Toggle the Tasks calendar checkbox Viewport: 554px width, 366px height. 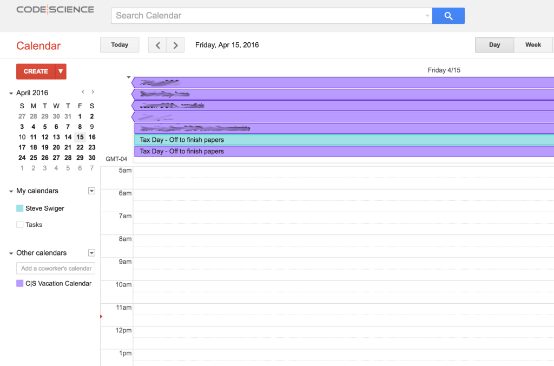[x=20, y=225]
